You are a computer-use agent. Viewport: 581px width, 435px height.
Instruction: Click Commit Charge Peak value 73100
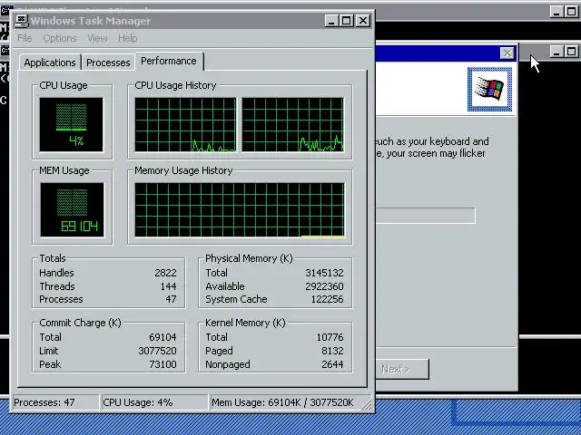pos(162,364)
